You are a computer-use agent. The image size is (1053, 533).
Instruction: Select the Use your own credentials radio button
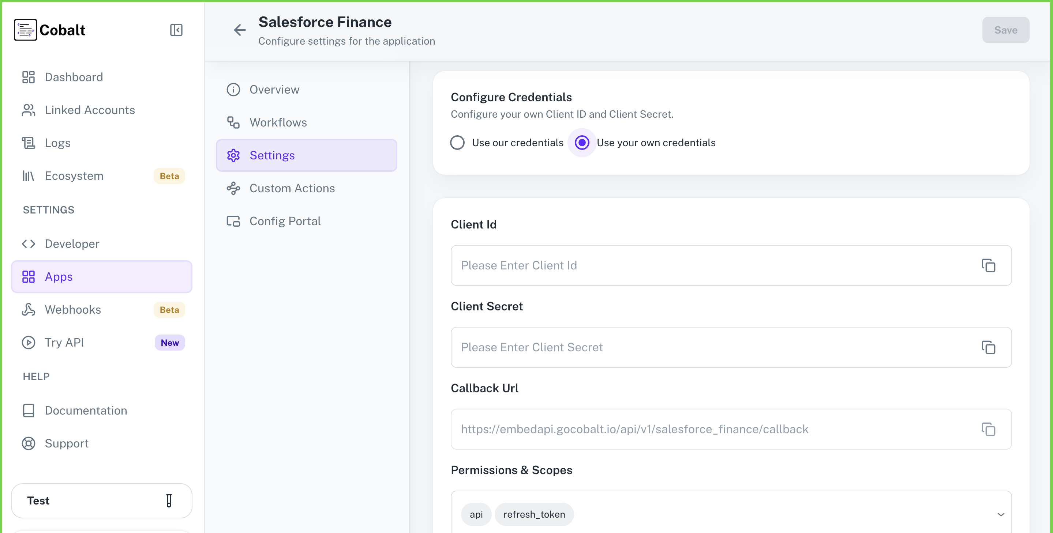582,143
